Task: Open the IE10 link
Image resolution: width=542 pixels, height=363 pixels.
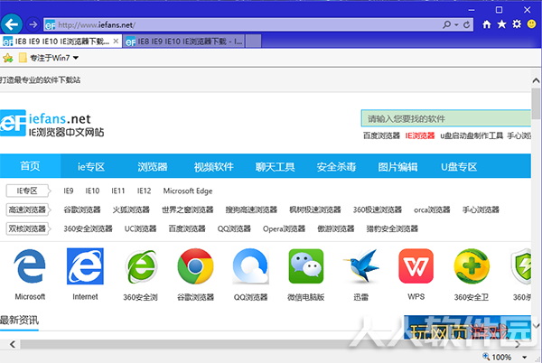Action: click(92, 191)
